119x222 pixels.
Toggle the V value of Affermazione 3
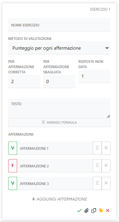[x=13, y=183]
